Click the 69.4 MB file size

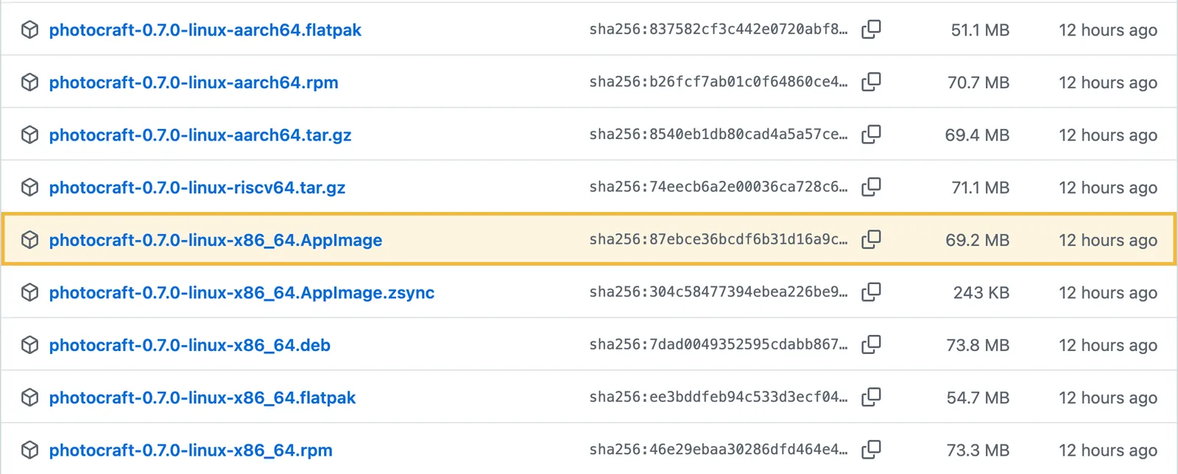977,135
